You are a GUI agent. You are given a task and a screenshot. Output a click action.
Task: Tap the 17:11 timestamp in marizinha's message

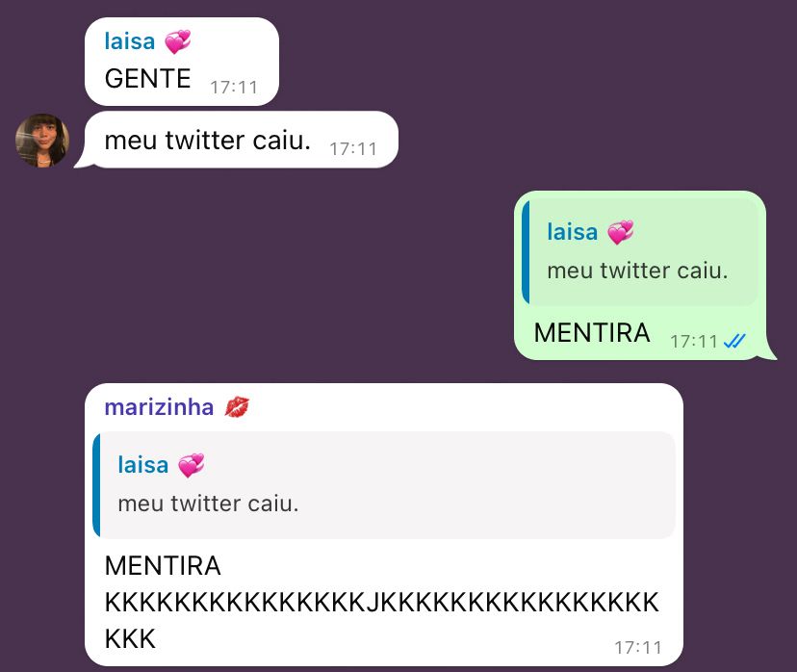(638, 648)
